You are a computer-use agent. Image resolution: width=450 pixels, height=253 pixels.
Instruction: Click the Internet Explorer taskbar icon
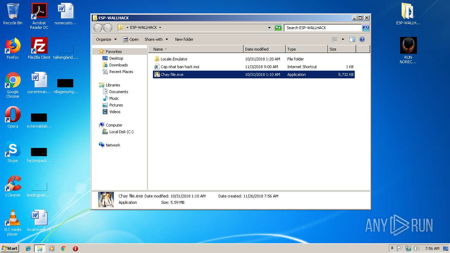point(28,248)
